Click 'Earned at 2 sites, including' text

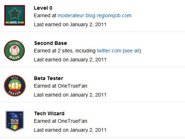tap(65, 51)
